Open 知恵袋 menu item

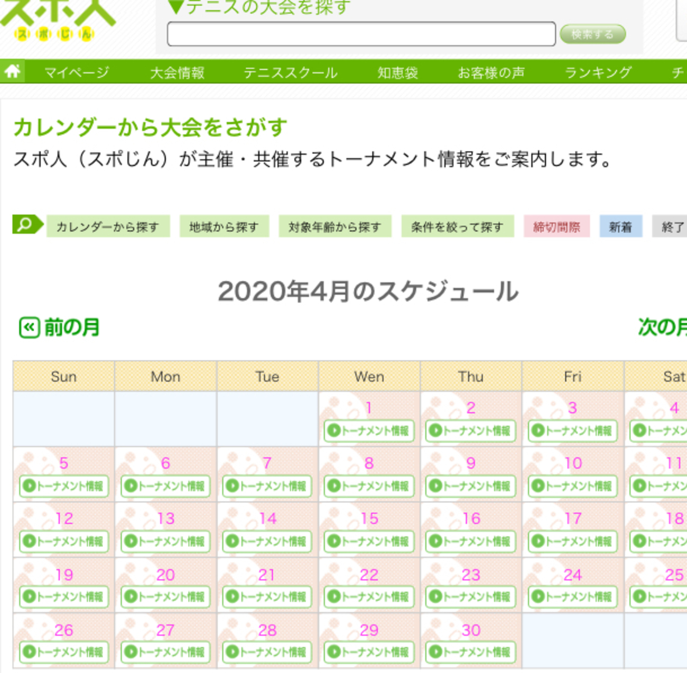(397, 72)
